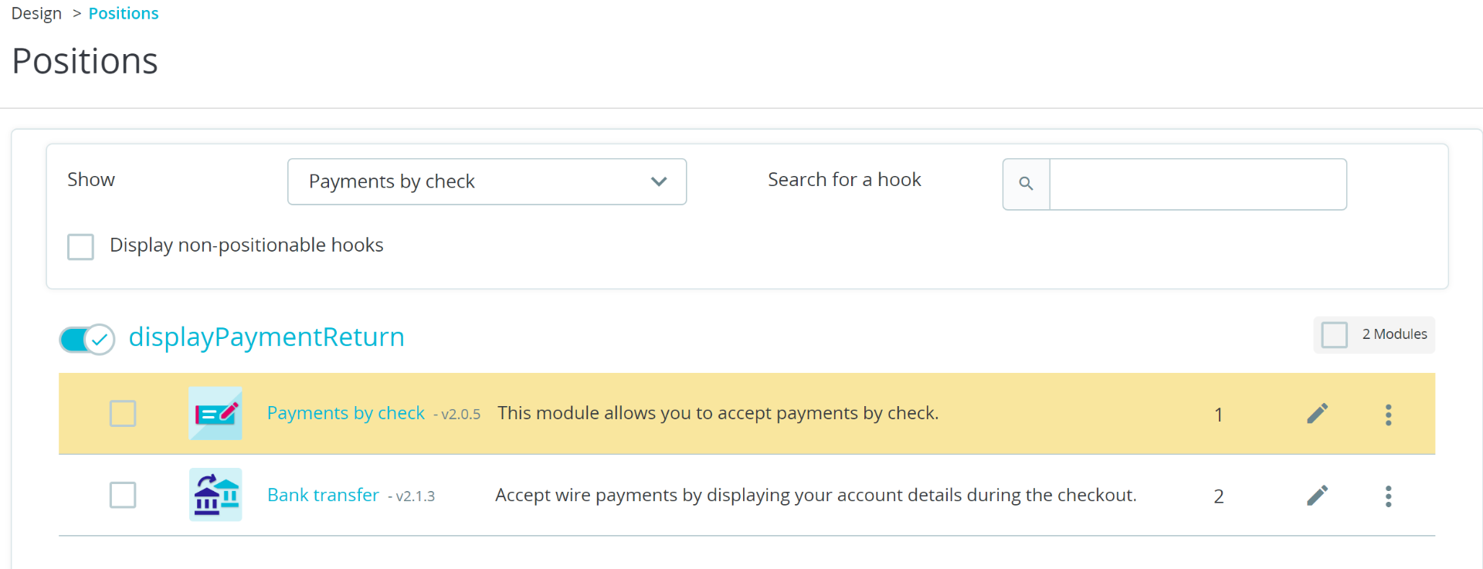Open more options for Payments by check

[1388, 415]
